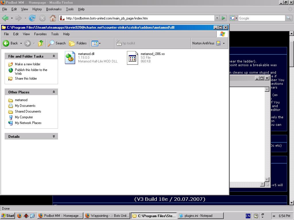The height and width of the screenshot is (220, 294).
Task: Click Explorer Forward button
Action: [27, 43]
